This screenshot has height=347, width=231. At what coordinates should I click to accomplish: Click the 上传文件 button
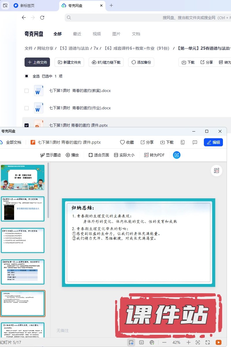point(37,62)
